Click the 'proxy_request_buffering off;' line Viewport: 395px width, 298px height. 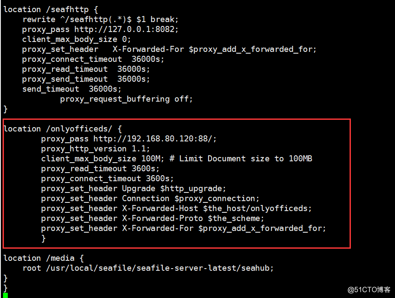tap(126, 99)
